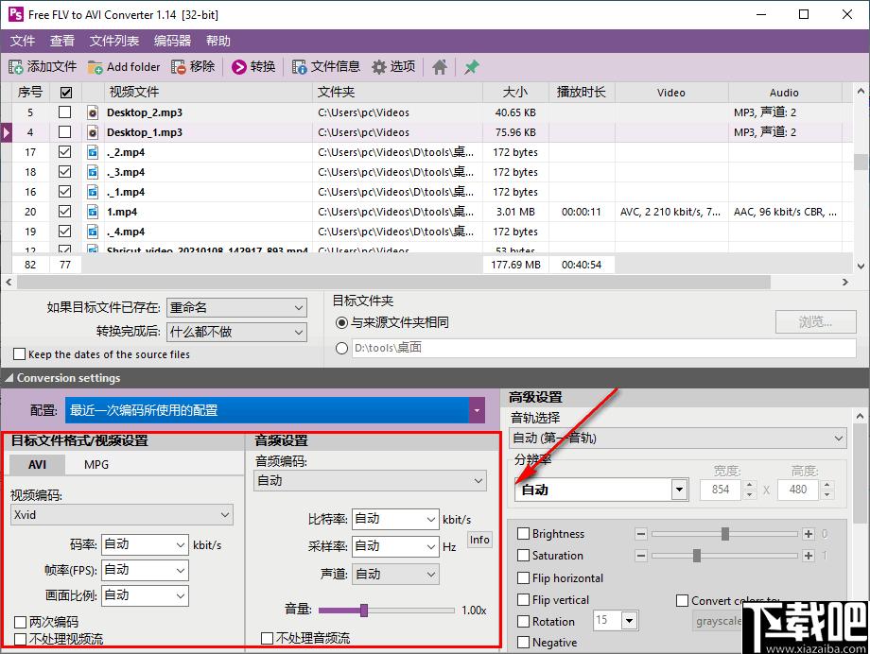Open the 音频编码 dropdown
Viewport: 870px width, 654px height.
click(370, 481)
